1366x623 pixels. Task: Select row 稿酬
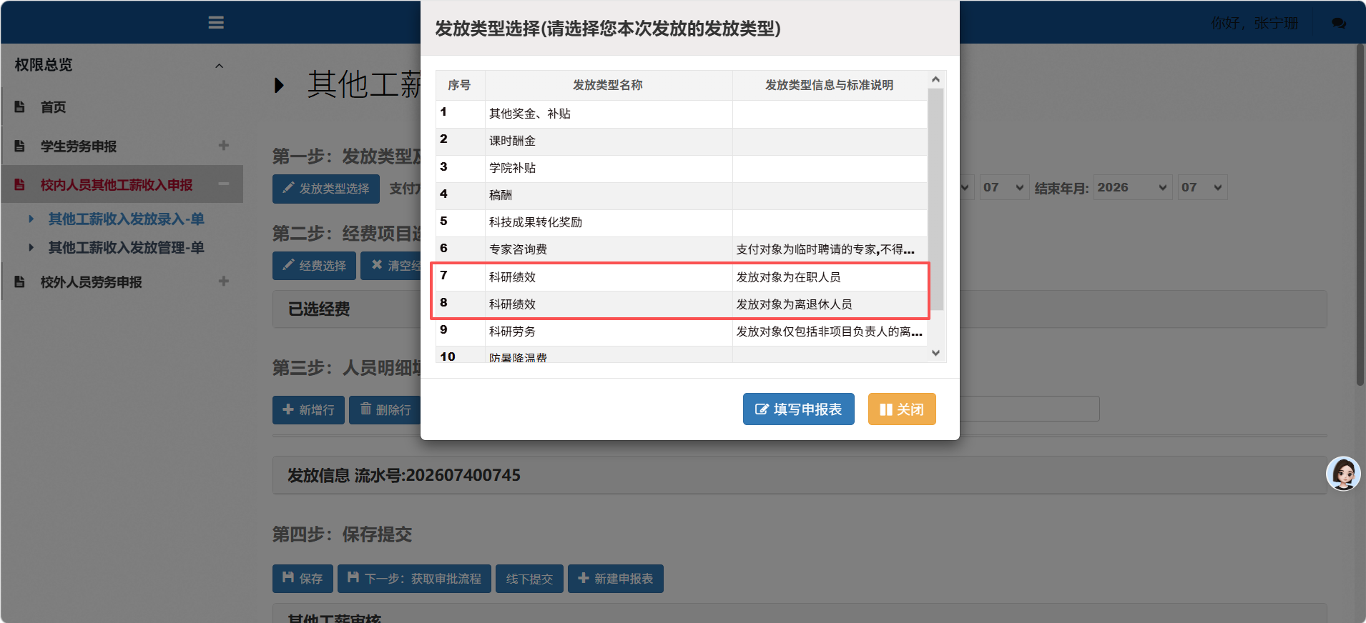tap(682, 195)
